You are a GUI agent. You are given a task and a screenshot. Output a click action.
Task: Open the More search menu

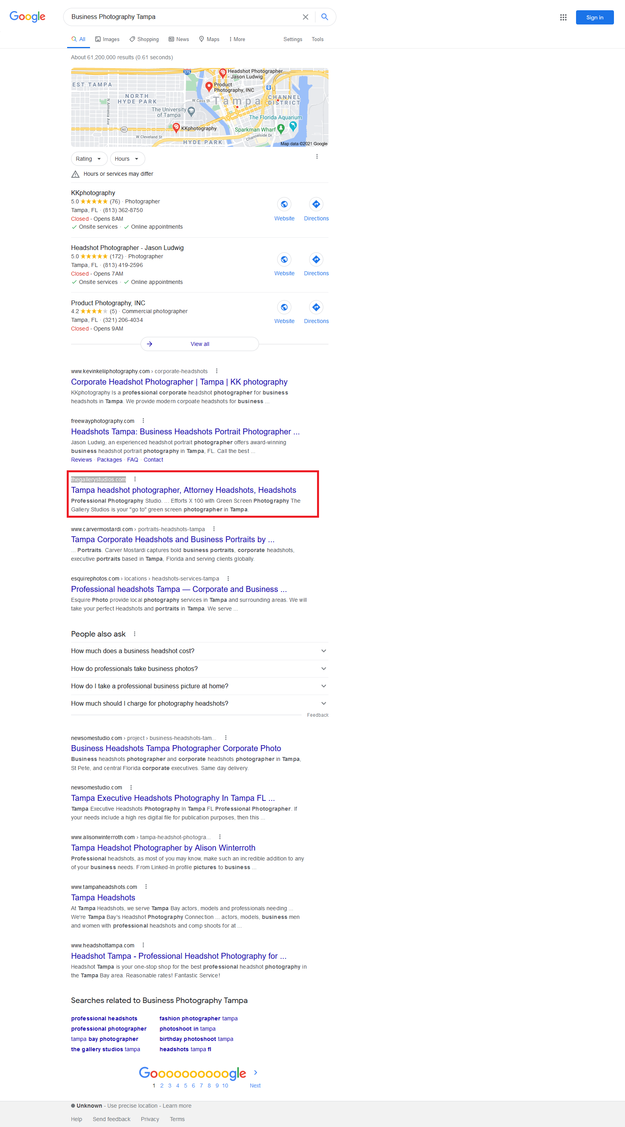tap(237, 39)
